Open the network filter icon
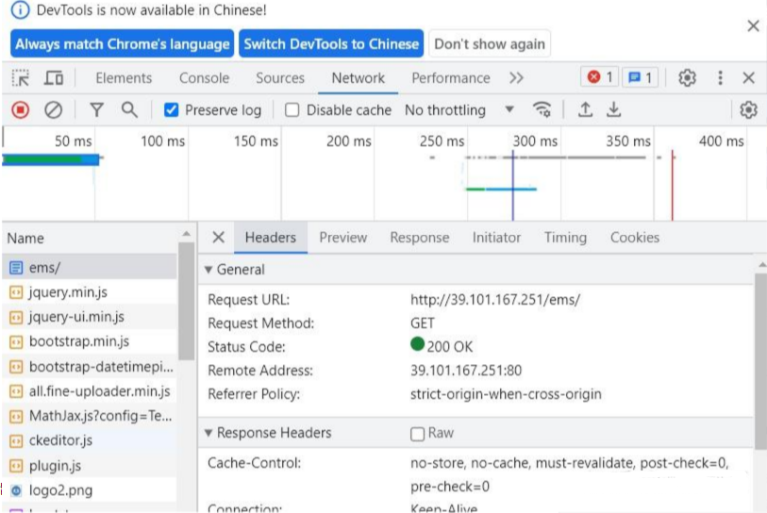Viewport: 767px width, 513px height. (96, 110)
